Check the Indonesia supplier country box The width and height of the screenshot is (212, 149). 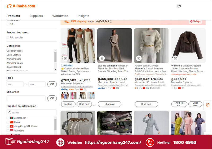click(x=8, y=130)
